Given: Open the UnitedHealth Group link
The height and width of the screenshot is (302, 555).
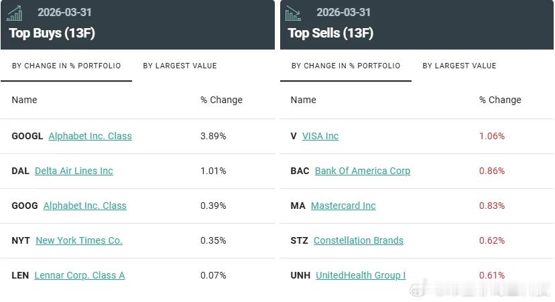Looking at the screenshot, I should click(361, 275).
